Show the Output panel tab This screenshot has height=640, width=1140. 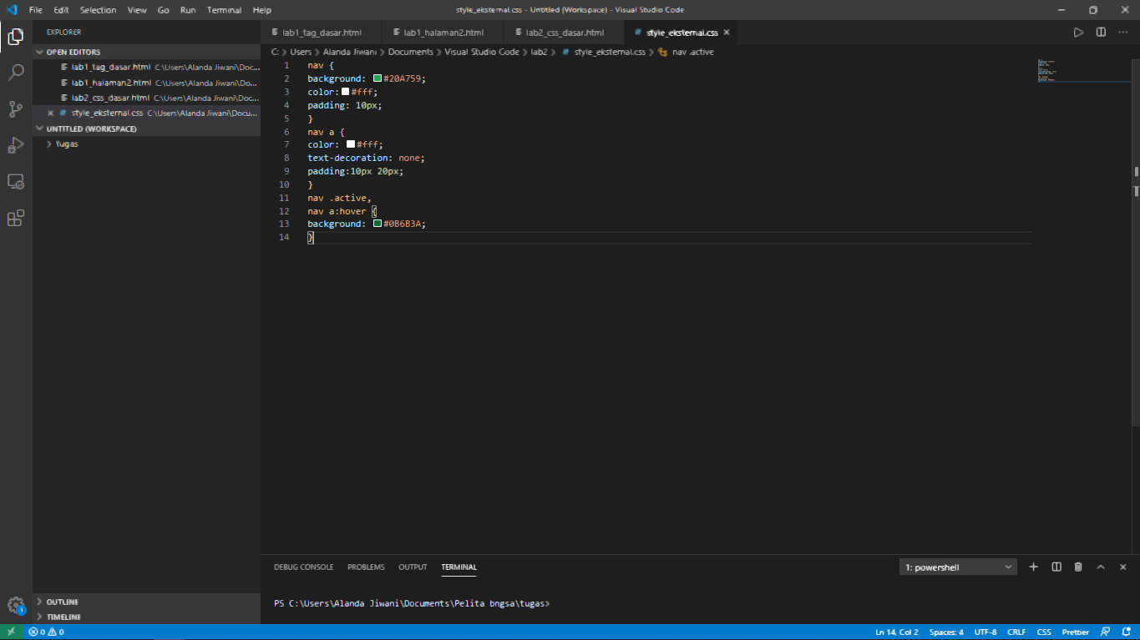coord(413,567)
